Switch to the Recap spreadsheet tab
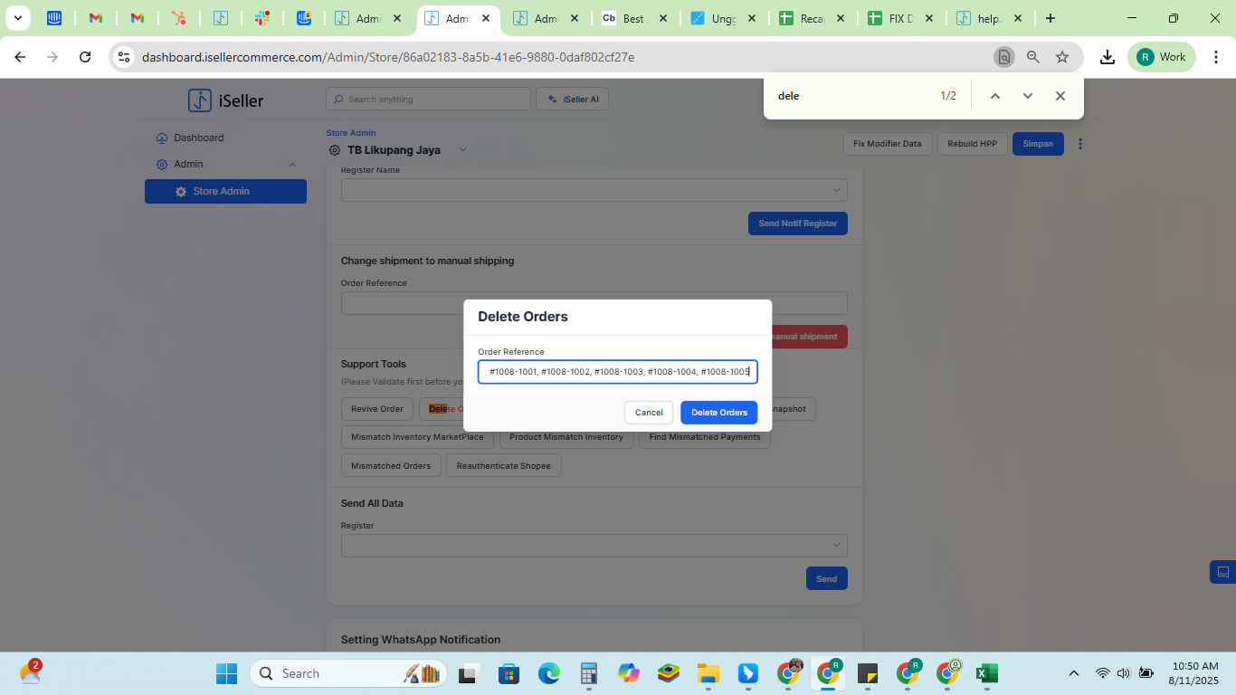 812,18
